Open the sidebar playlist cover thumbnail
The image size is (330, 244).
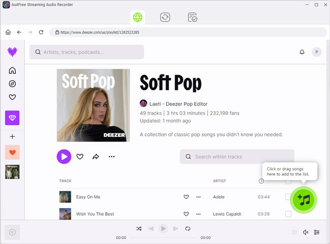pyautogui.click(x=12, y=172)
